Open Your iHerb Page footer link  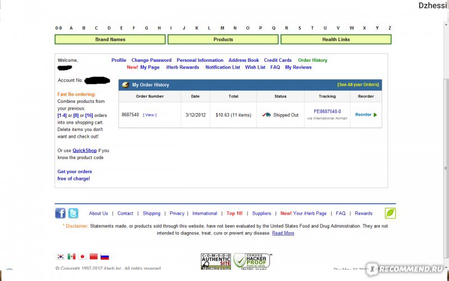[x=310, y=214]
